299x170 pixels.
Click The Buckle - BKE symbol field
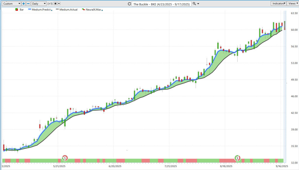[x=161, y=4]
